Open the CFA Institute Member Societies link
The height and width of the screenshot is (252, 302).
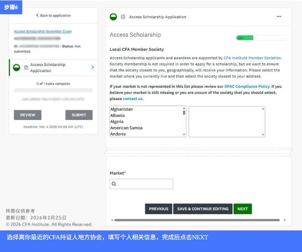[x=252, y=58]
